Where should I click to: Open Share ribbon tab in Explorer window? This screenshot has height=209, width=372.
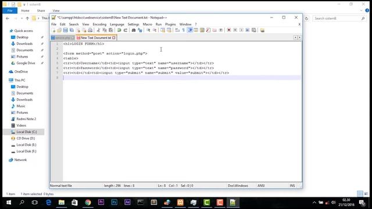tap(41, 10)
